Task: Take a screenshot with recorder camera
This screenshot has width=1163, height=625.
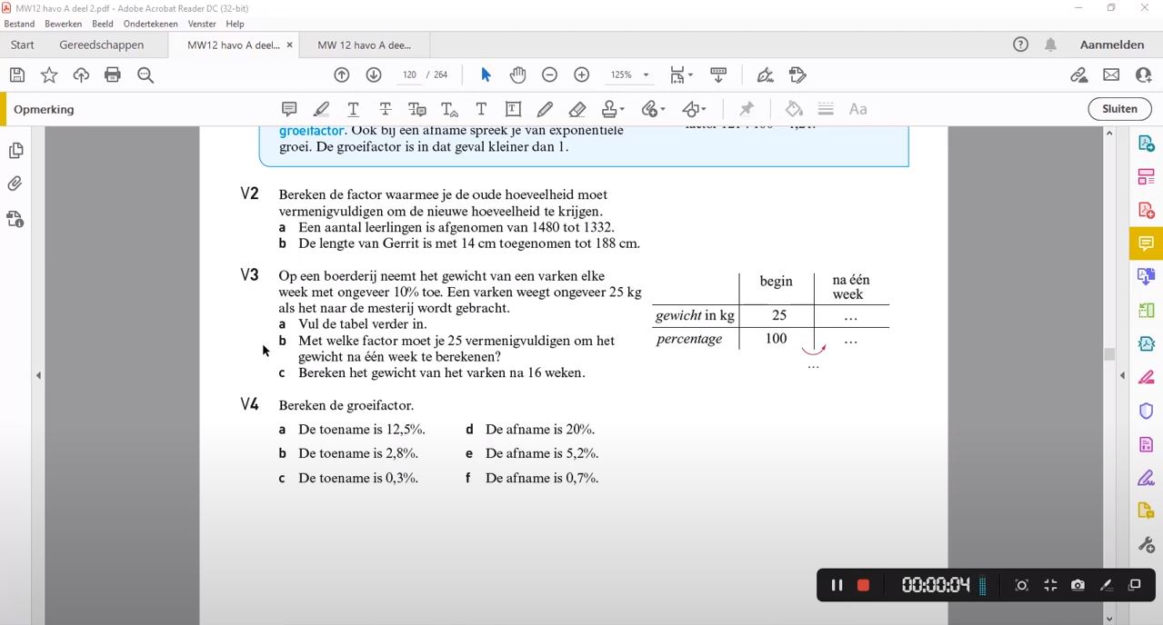Action: click(x=1078, y=585)
